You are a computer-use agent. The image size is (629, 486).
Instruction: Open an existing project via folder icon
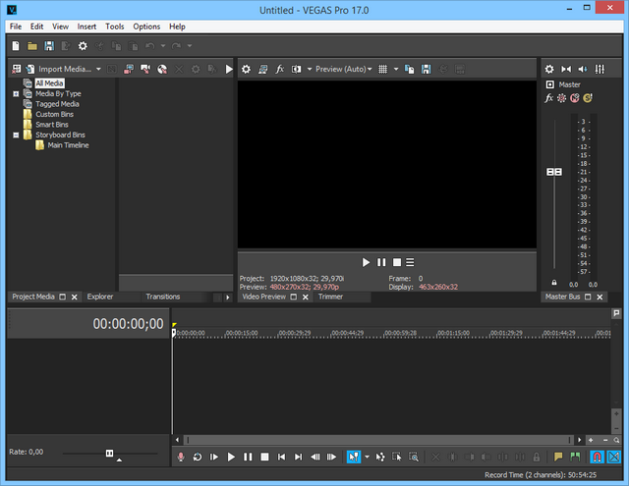[32, 46]
